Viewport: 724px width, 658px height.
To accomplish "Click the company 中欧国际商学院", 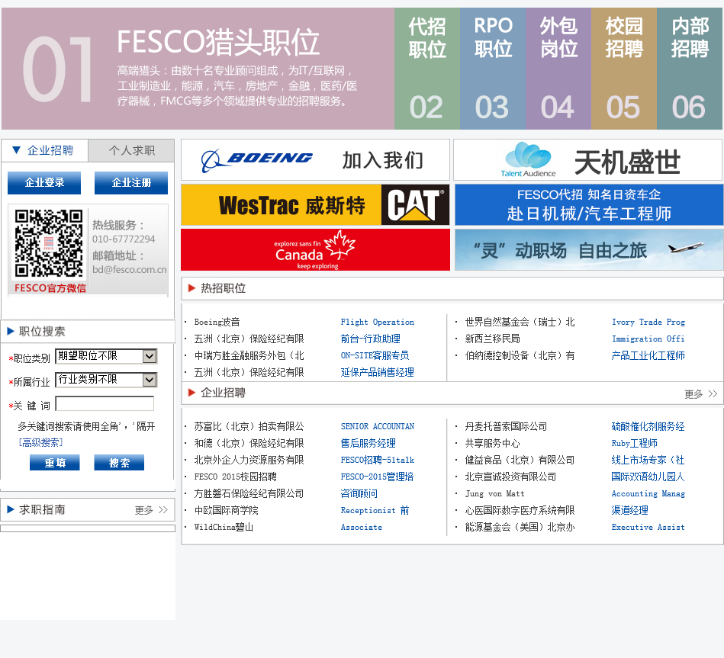I will point(227,510).
